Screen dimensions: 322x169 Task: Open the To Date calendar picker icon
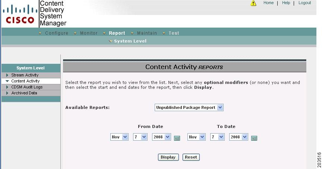point(254,138)
